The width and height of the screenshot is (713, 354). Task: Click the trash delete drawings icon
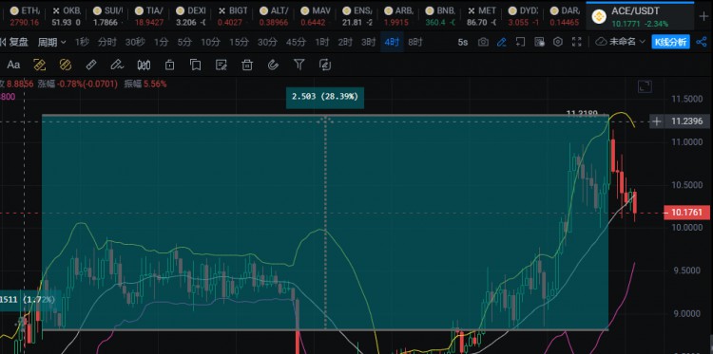[247, 65]
